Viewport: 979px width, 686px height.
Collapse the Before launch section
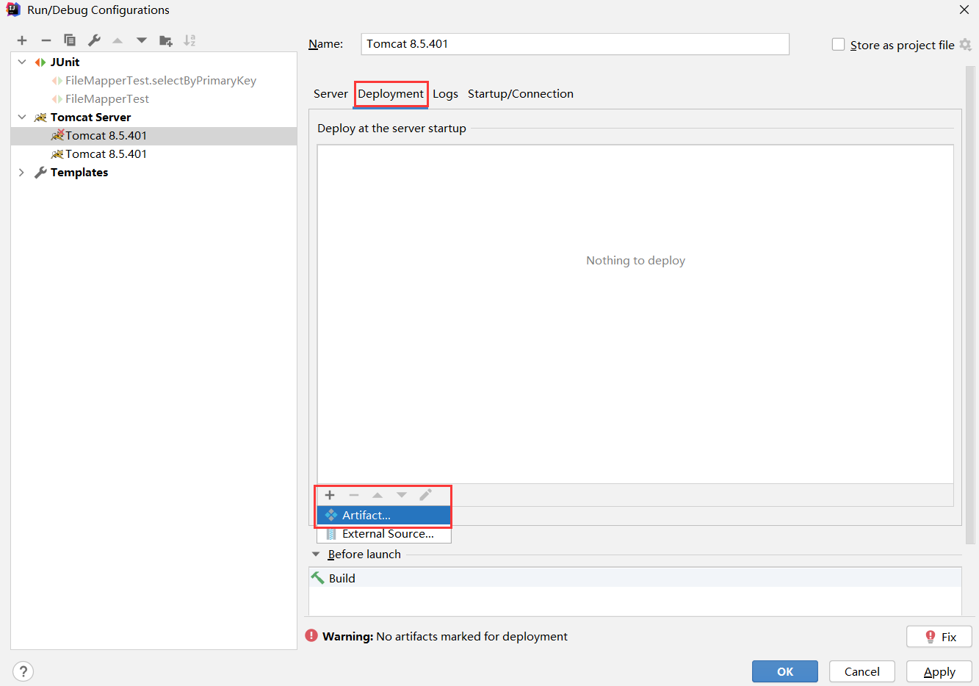pyautogui.click(x=316, y=555)
